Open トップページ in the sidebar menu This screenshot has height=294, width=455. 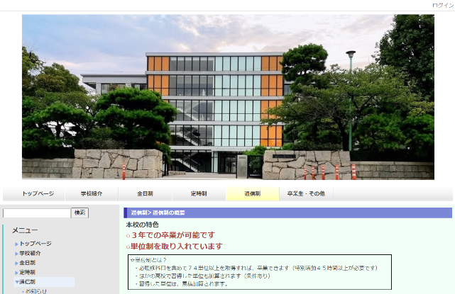(x=35, y=244)
